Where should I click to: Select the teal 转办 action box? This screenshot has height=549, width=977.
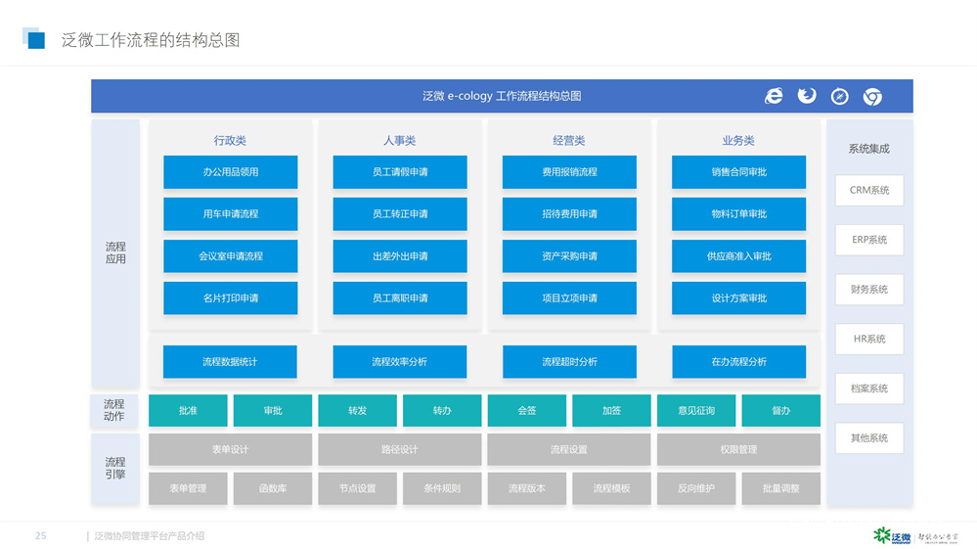442,411
